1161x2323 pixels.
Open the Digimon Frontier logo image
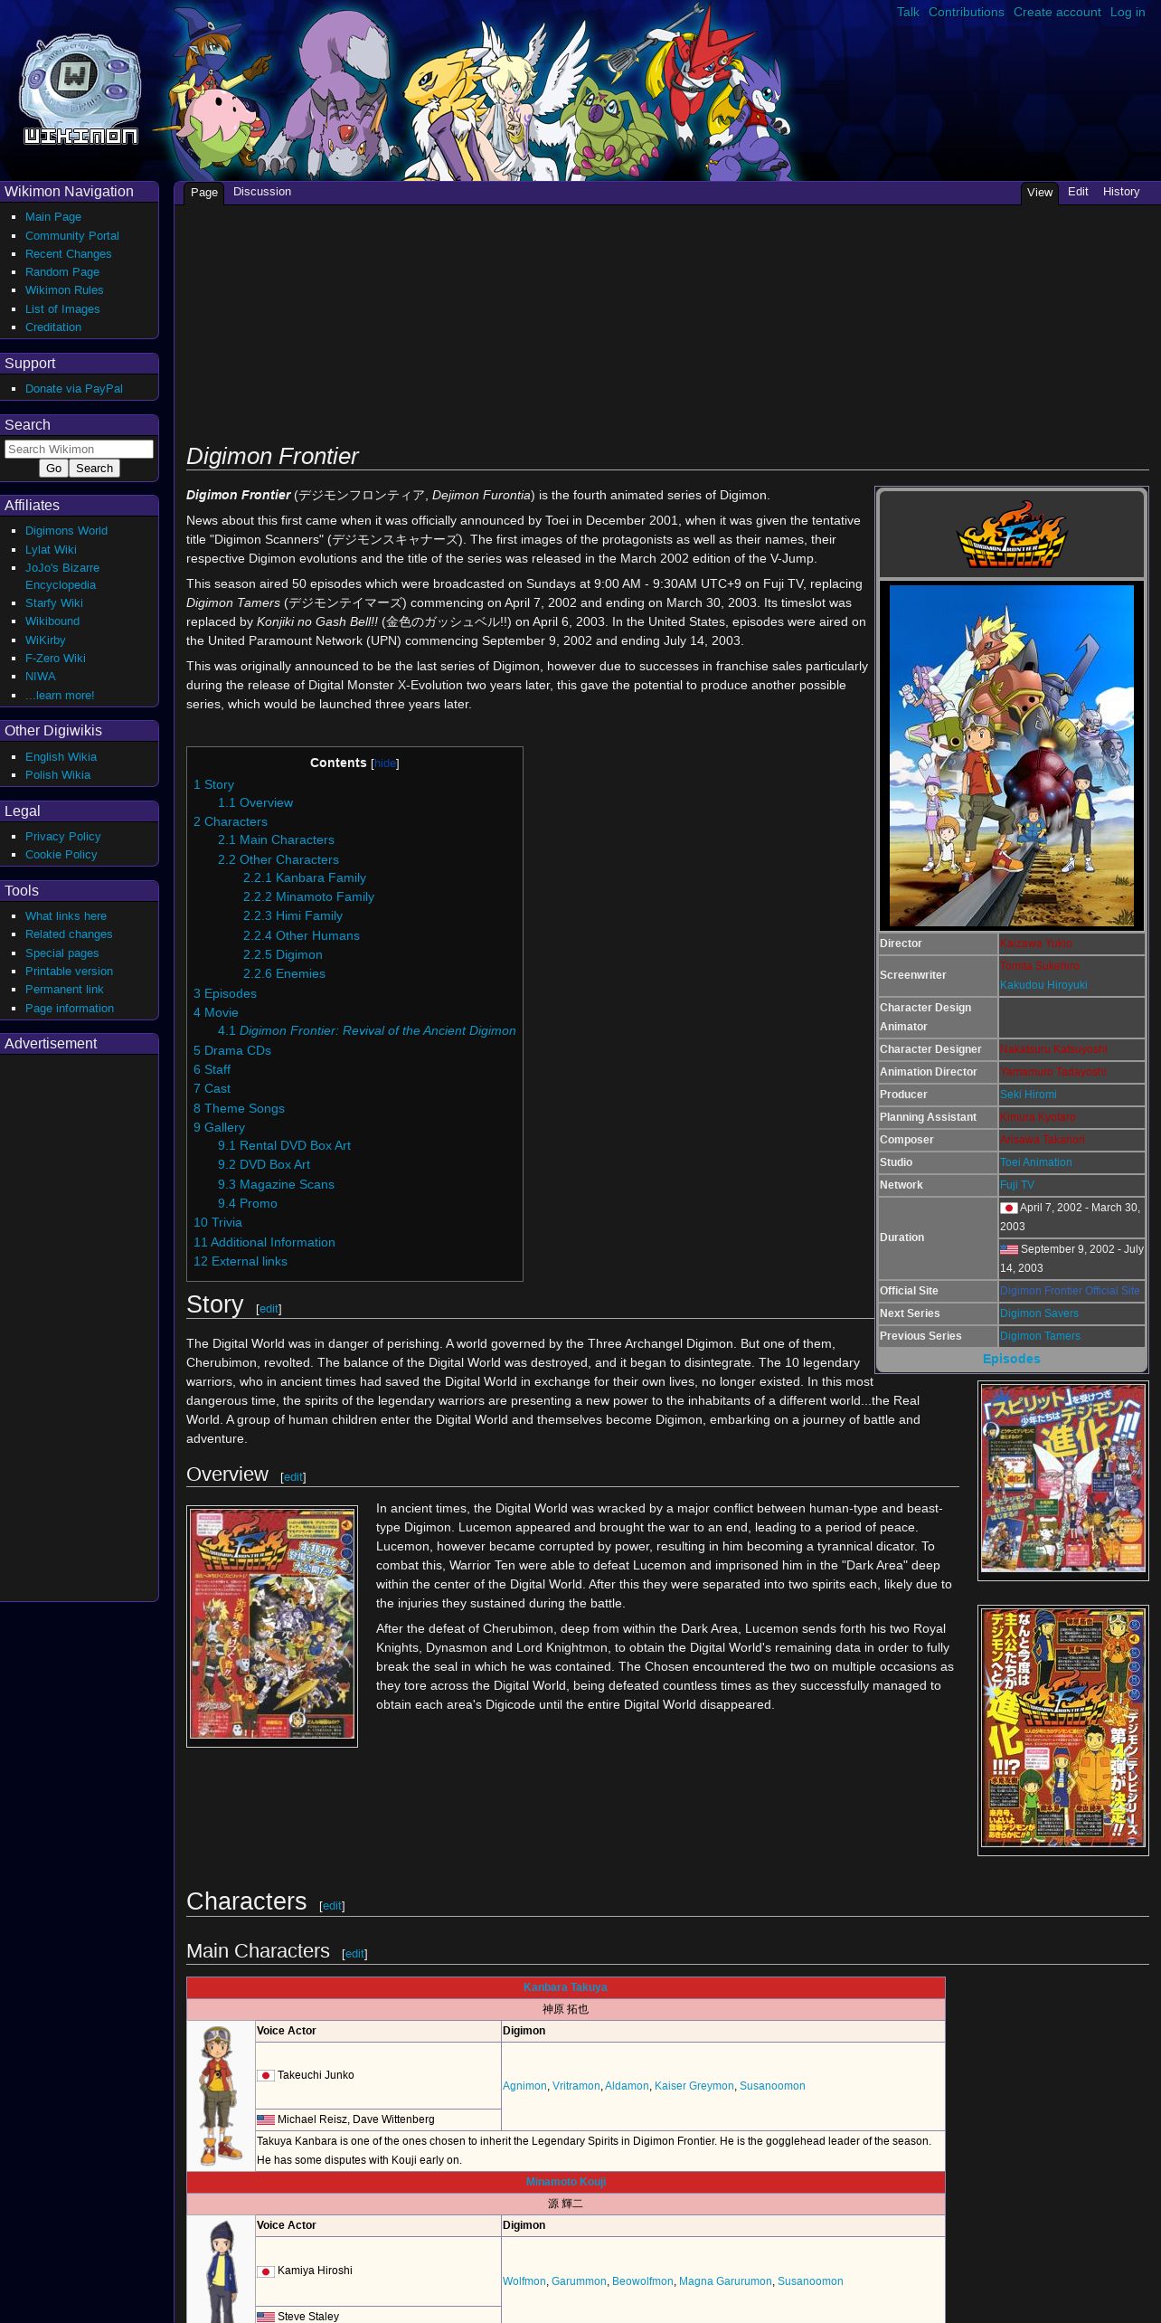1012,534
